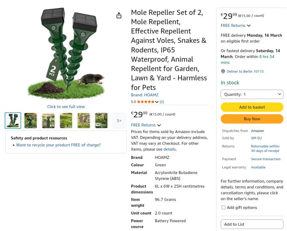Enable the Add gift options checkbox
The width and height of the screenshot is (287, 231).
coord(224,208)
